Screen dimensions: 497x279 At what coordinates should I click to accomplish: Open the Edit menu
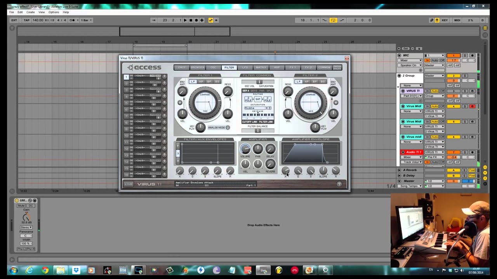pyautogui.click(x=20, y=12)
